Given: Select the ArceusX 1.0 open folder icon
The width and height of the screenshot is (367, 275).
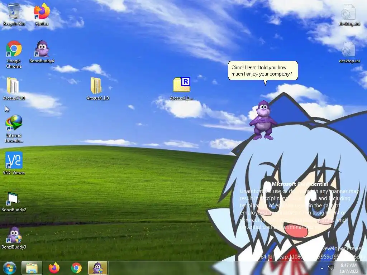Looking at the screenshot, I should pyautogui.click(x=14, y=89).
